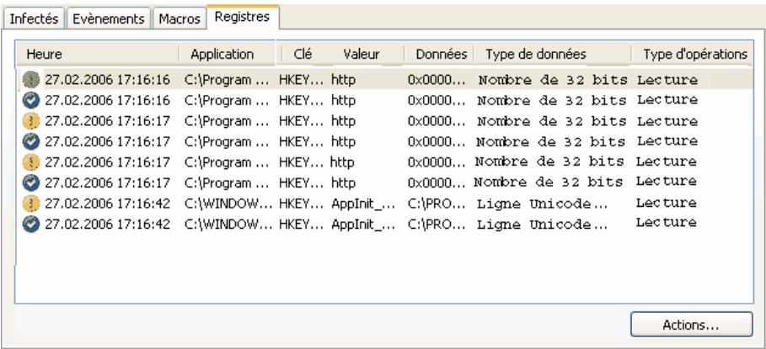Viewport: 766px width, 349px height.
Task: Click the first orange warning icon at 17:16:17
Action: pyautogui.click(x=31, y=121)
